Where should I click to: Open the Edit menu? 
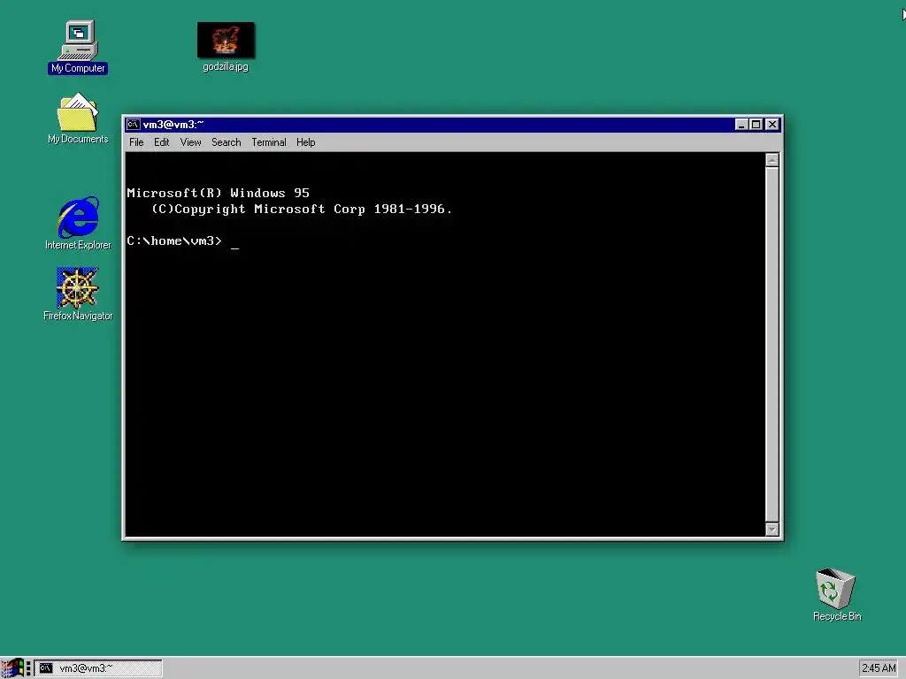161,142
